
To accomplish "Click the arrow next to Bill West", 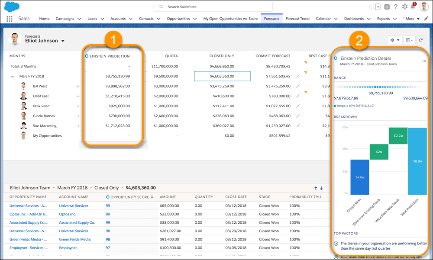I will [78, 87].
